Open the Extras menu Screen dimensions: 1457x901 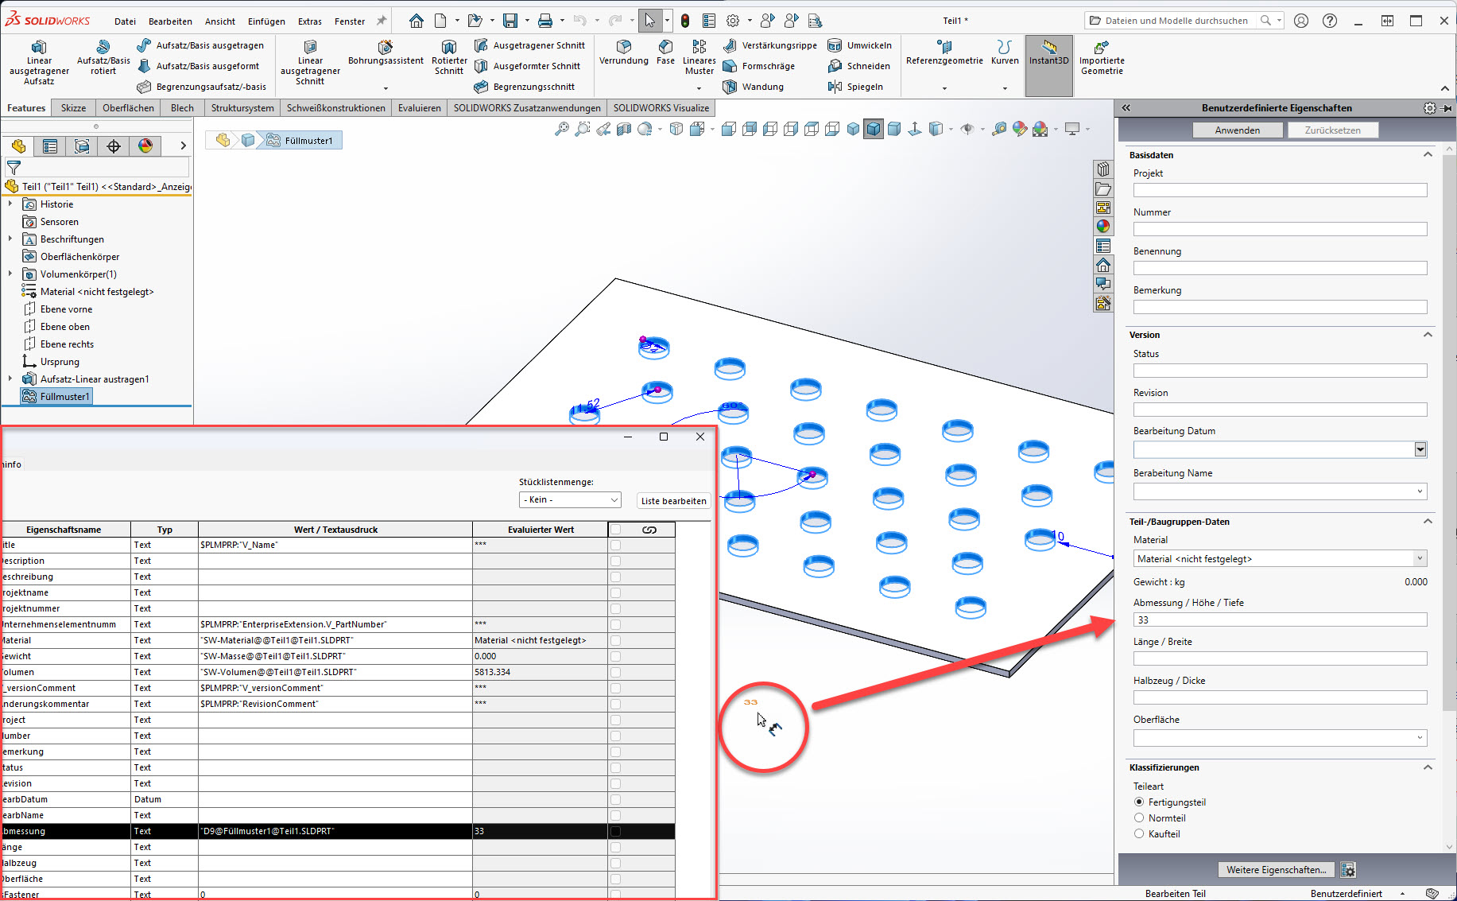pyautogui.click(x=310, y=21)
